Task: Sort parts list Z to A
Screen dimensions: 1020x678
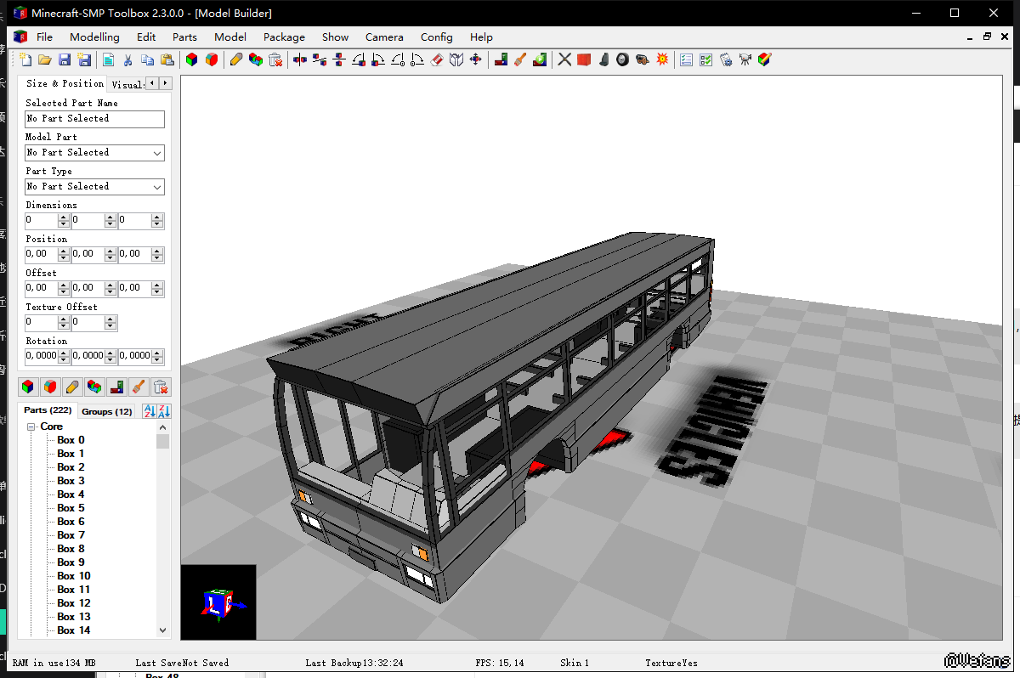Action: (x=164, y=411)
